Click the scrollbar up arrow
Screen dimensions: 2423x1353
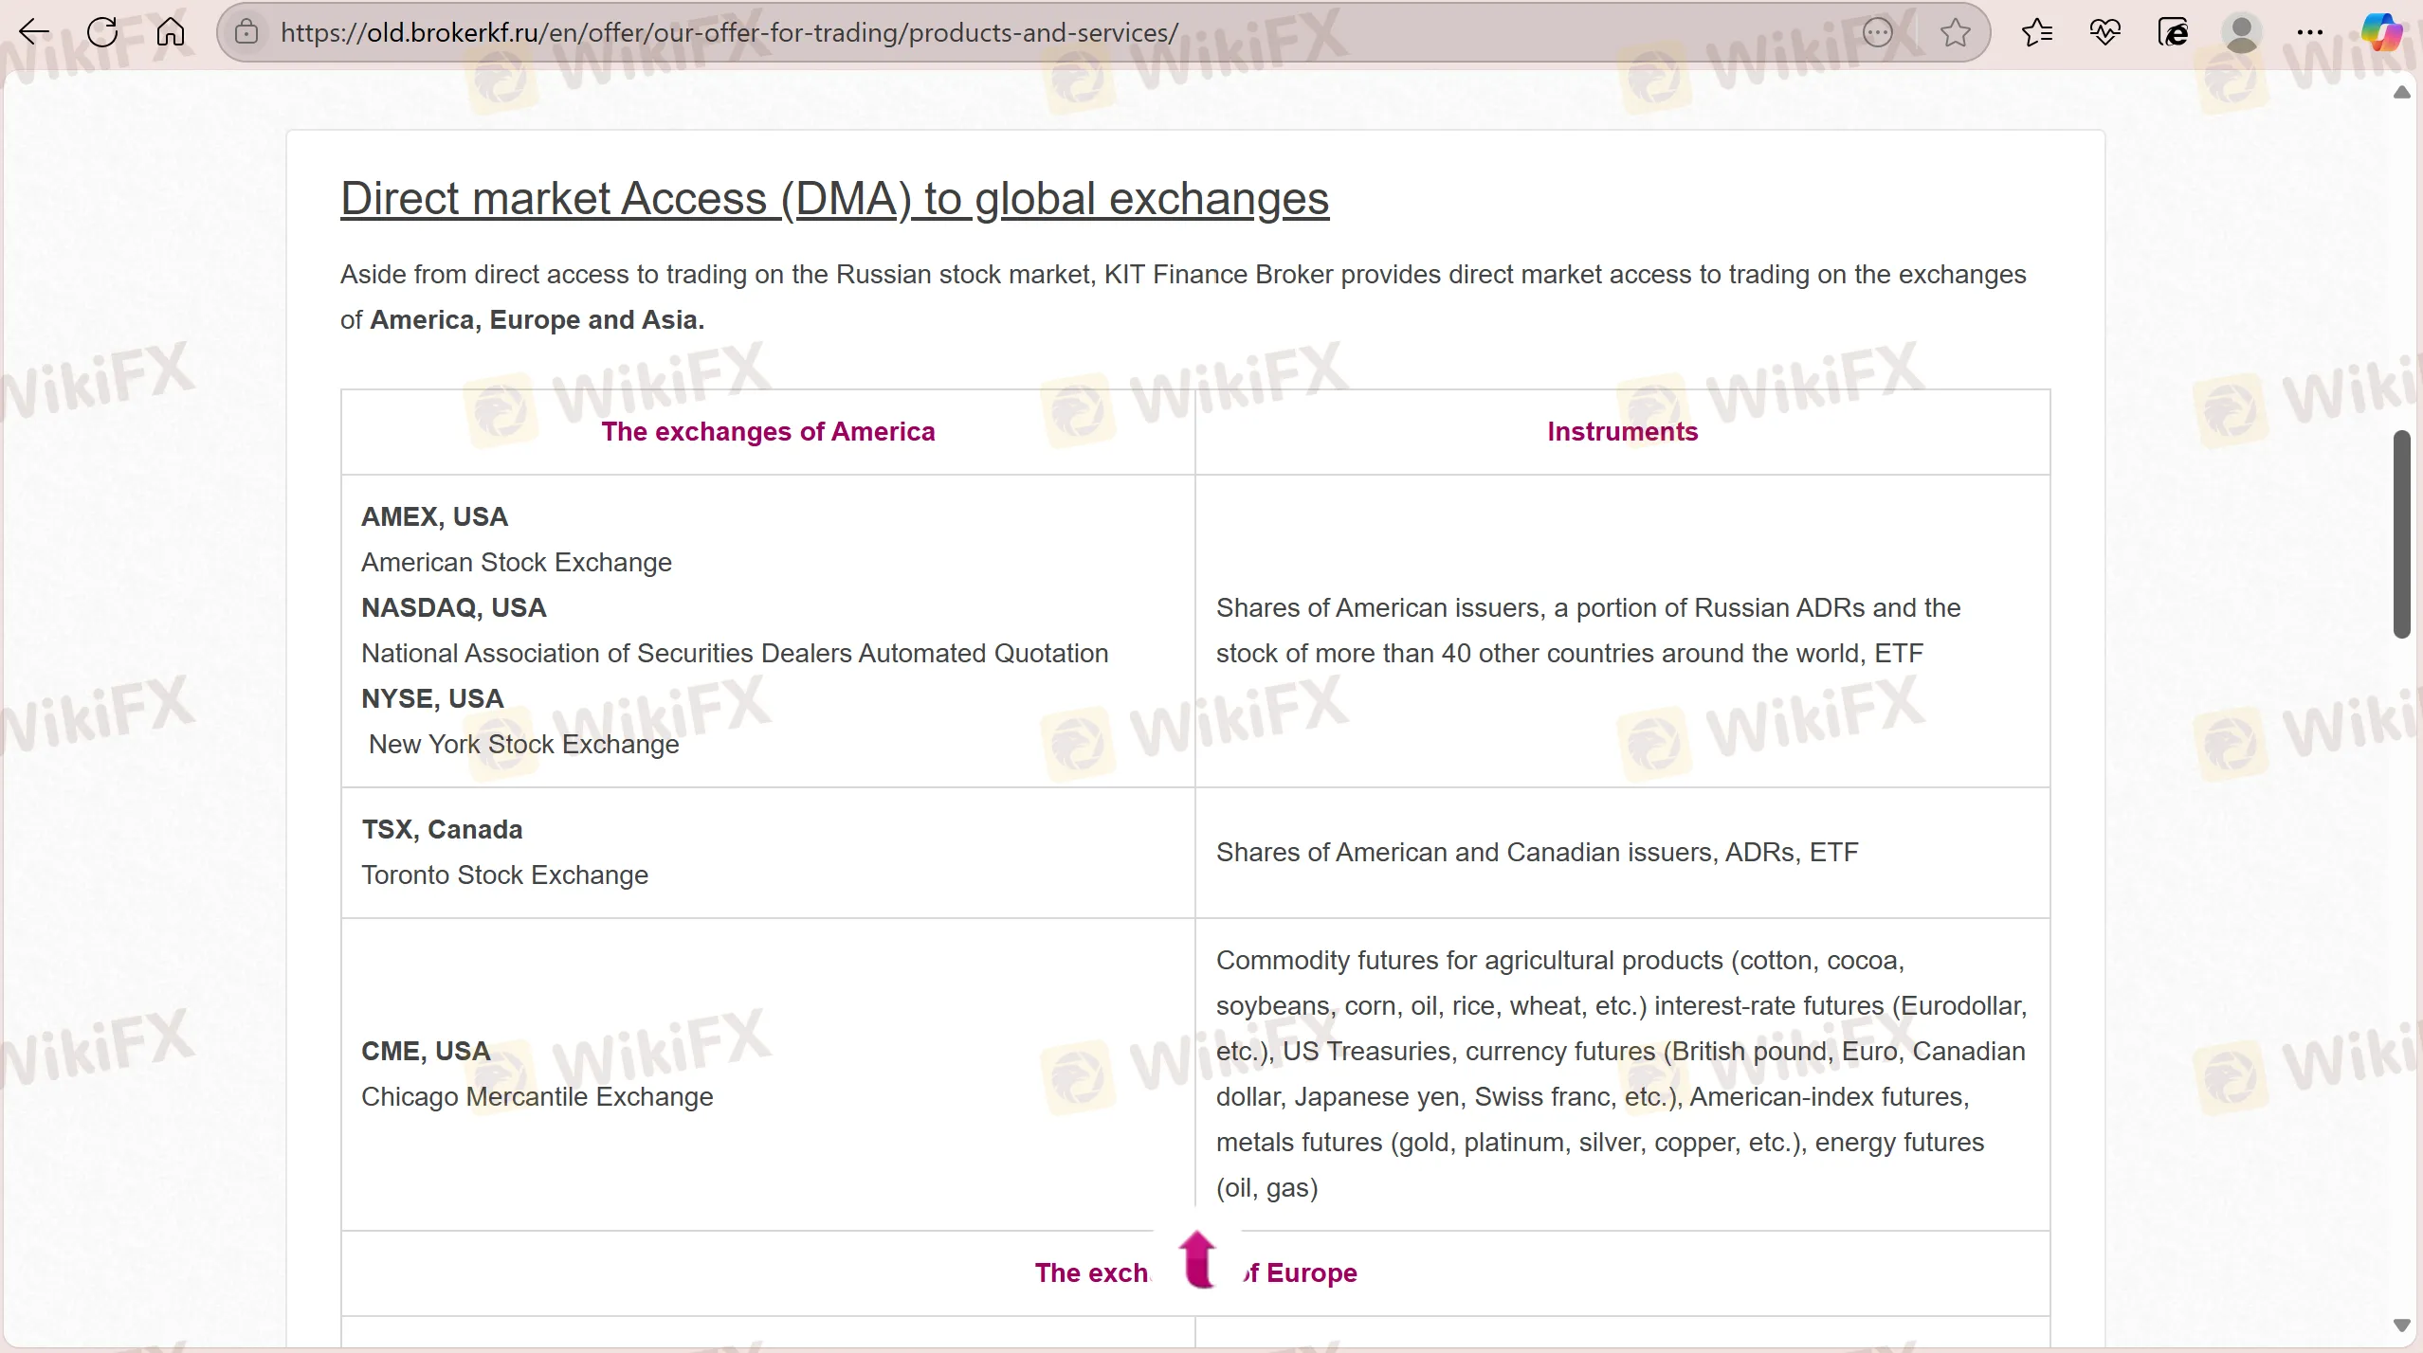click(x=2401, y=93)
